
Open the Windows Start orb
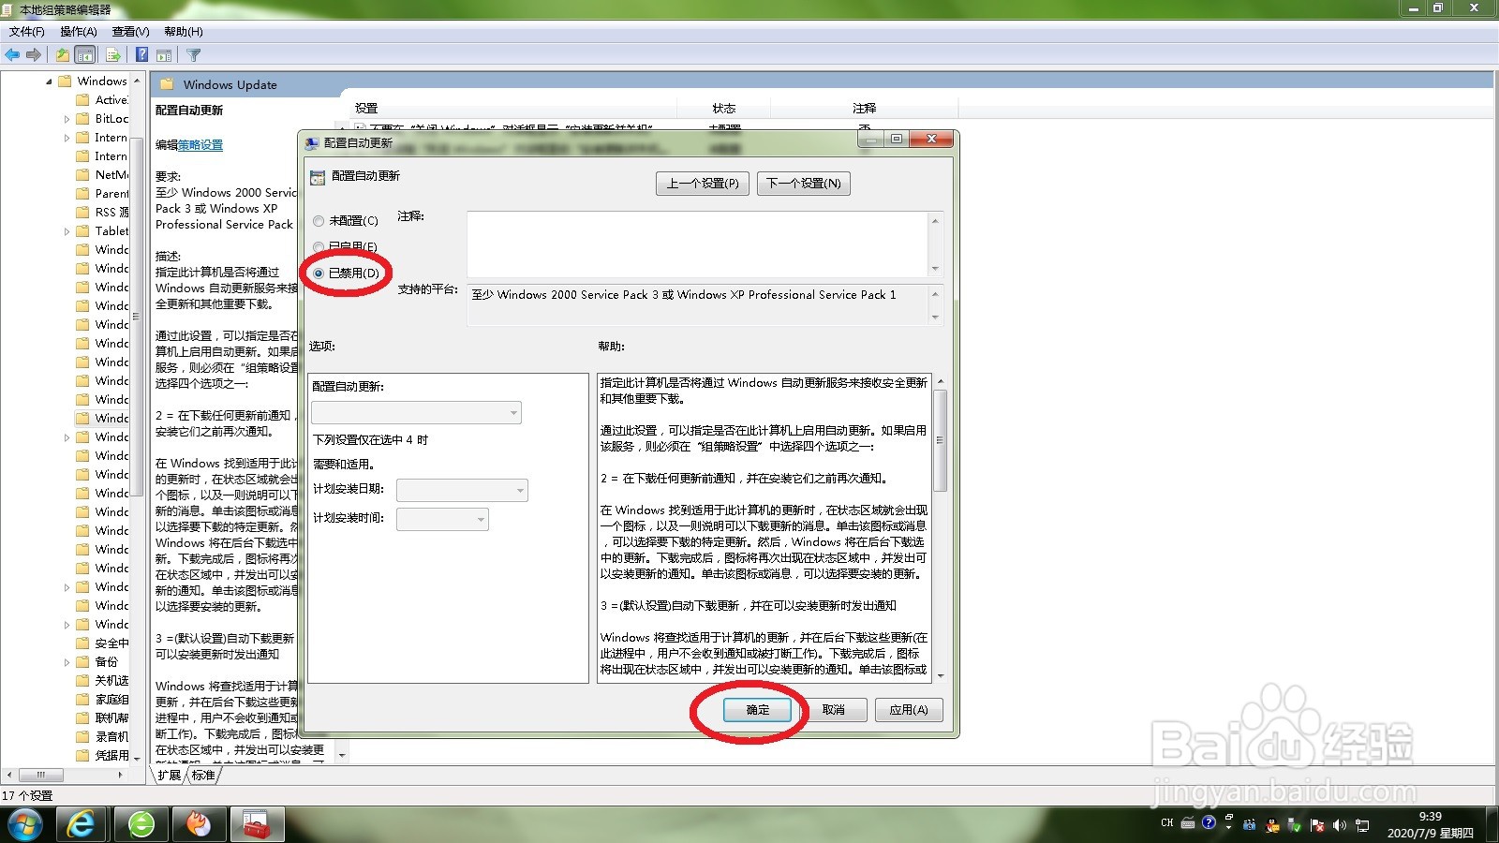(24, 824)
